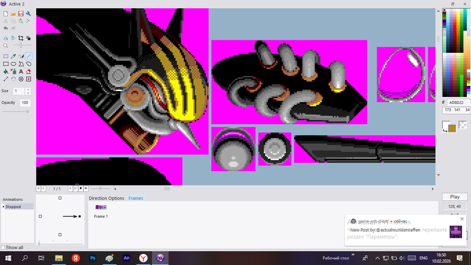This screenshot has width=471, height=265.
Task: Click the Flip vertically icon
Action: [x=13, y=38]
